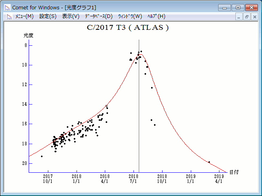Open the 表示(V) view menu

[x=71, y=16]
